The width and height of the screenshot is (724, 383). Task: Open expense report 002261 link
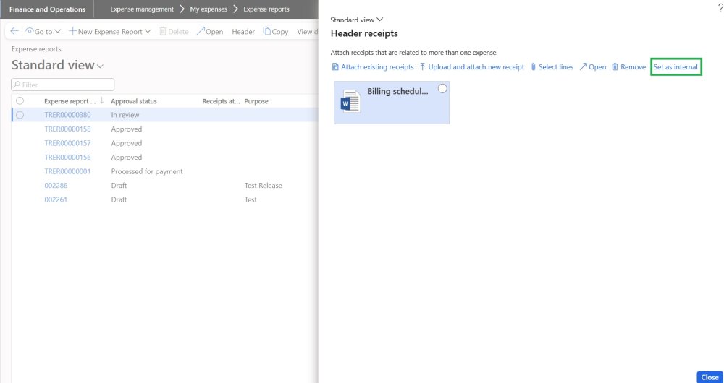pyautogui.click(x=56, y=199)
